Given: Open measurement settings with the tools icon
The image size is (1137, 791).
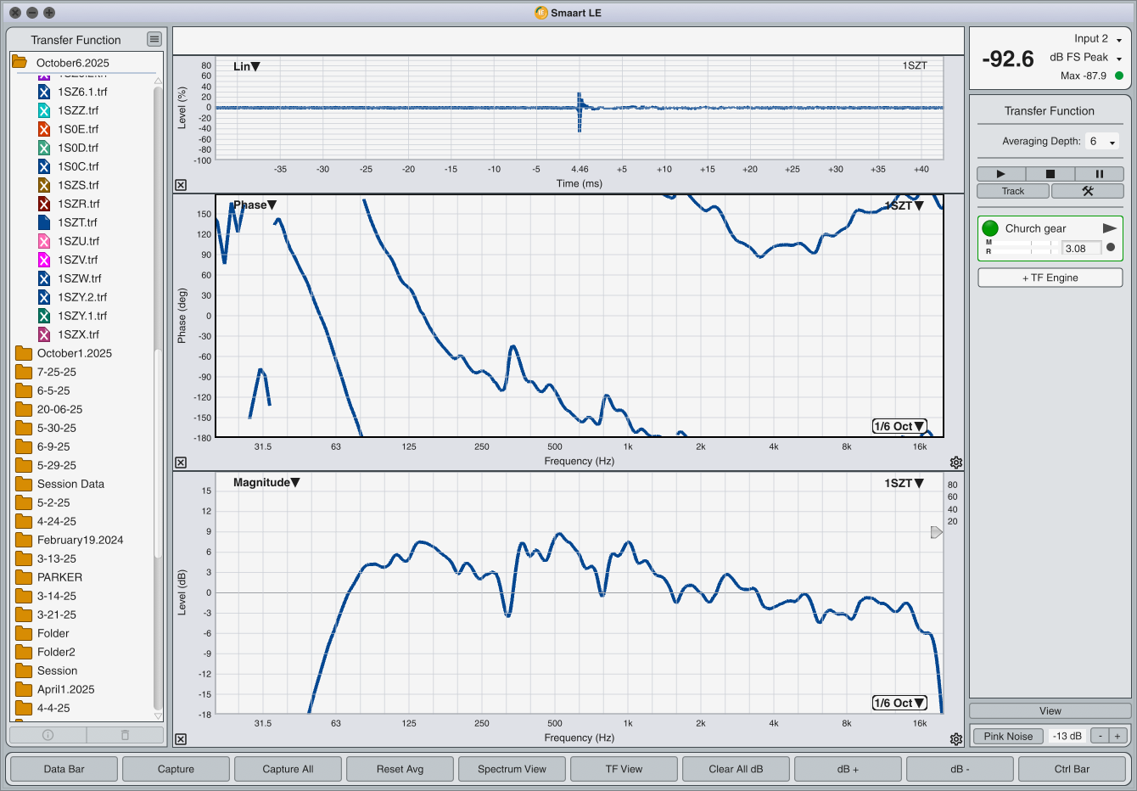Looking at the screenshot, I should (x=1087, y=191).
